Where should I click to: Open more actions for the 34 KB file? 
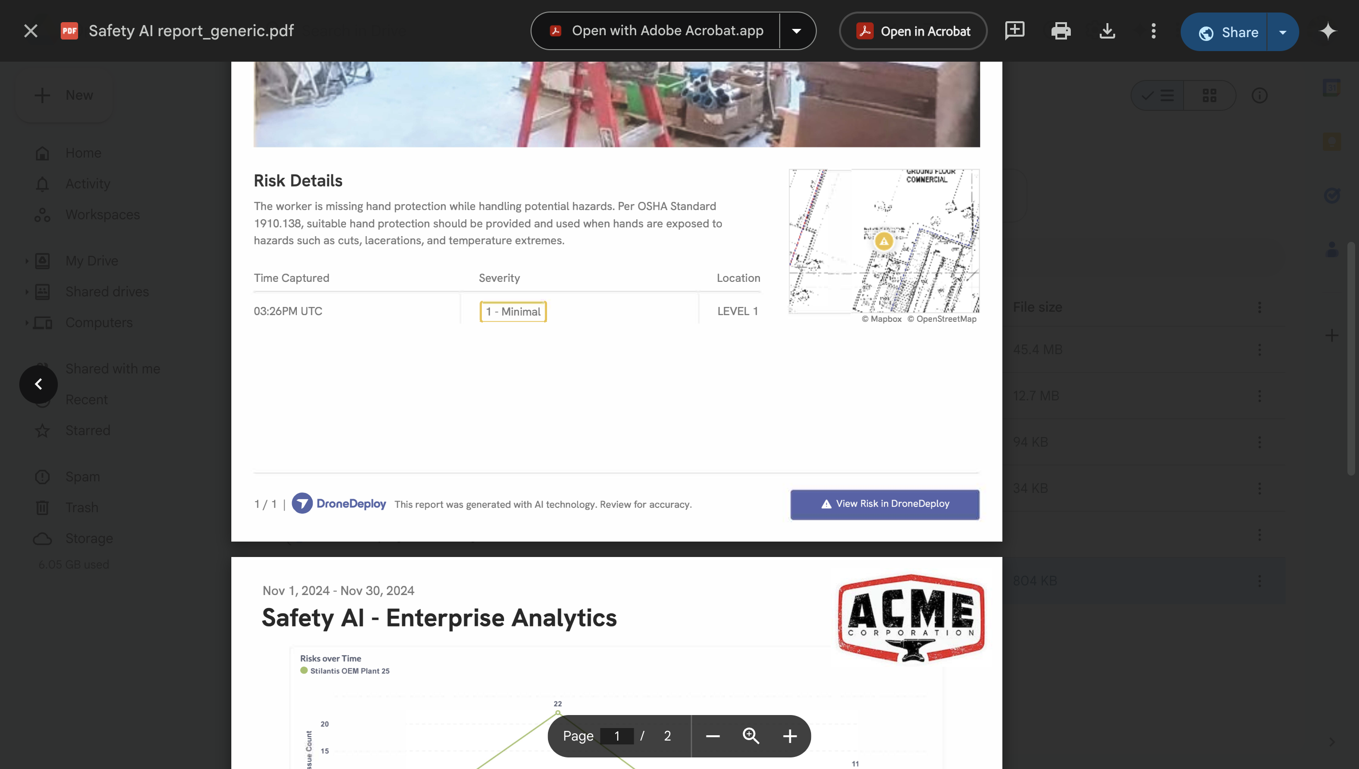tap(1260, 489)
